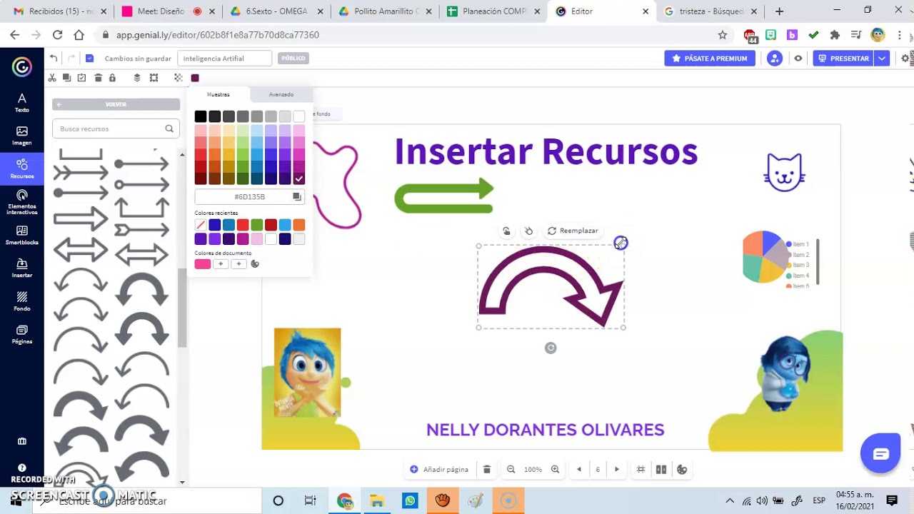
Task: Open the transparency checkerboard icon
Action: 179,77
